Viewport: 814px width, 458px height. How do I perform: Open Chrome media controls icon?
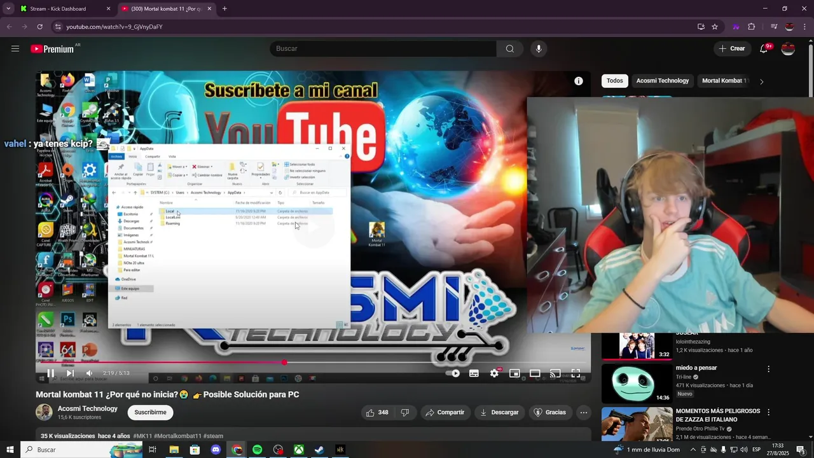pos(774,27)
